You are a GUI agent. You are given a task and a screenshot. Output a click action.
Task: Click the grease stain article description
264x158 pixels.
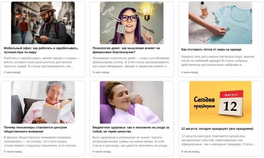(218, 61)
